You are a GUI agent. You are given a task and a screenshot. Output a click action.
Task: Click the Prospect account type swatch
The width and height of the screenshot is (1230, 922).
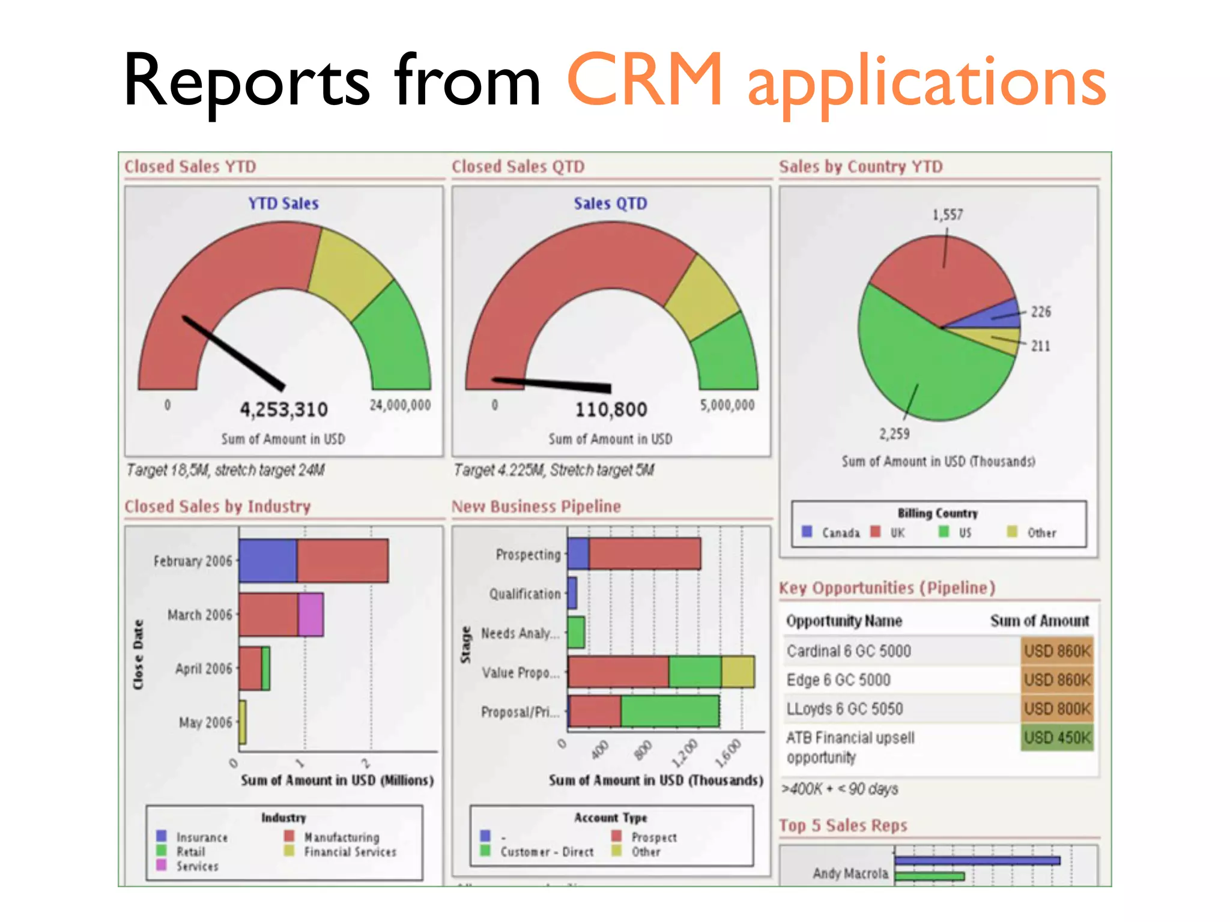pyautogui.click(x=616, y=836)
